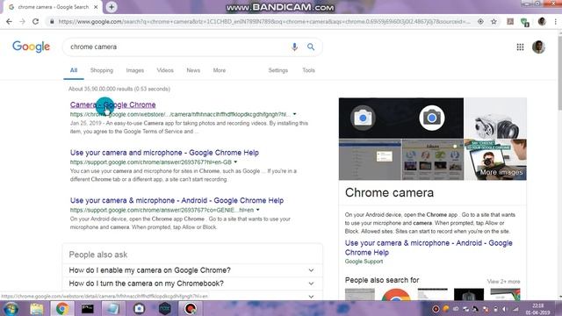
Task: Click 'View 2+ more' in People also search for
Action: [503, 281]
